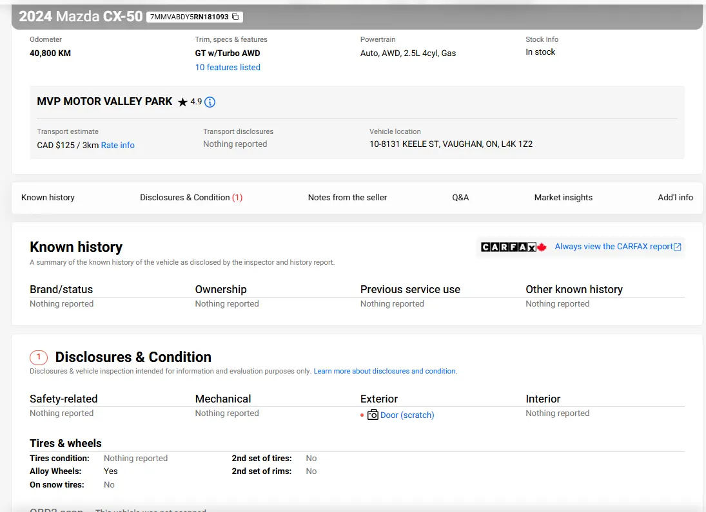Click the Tires & wheels heading
706x512 pixels.
[x=66, y=443]
